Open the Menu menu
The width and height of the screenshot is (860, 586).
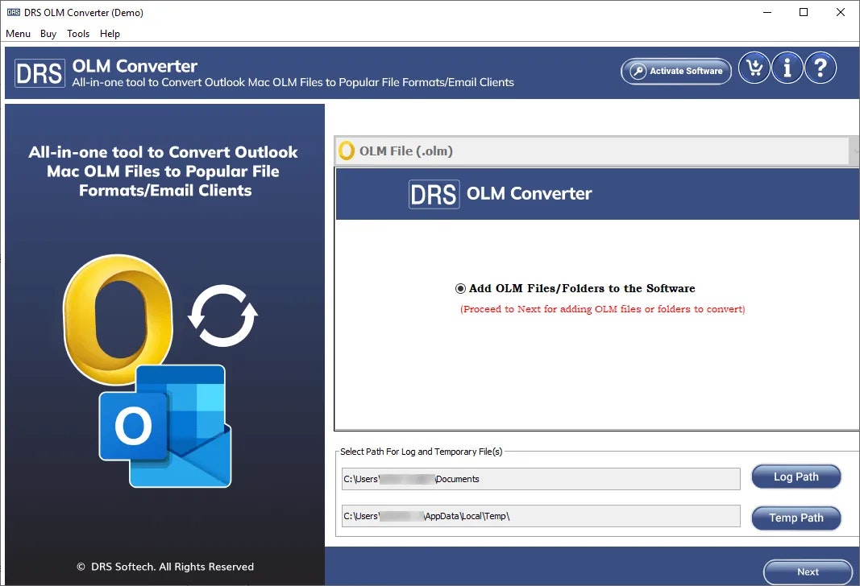point(18,34)
